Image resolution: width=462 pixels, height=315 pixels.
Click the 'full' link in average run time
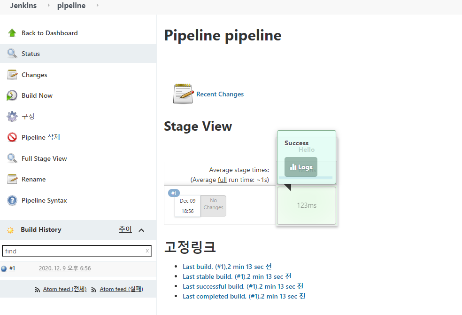[222, 180]
